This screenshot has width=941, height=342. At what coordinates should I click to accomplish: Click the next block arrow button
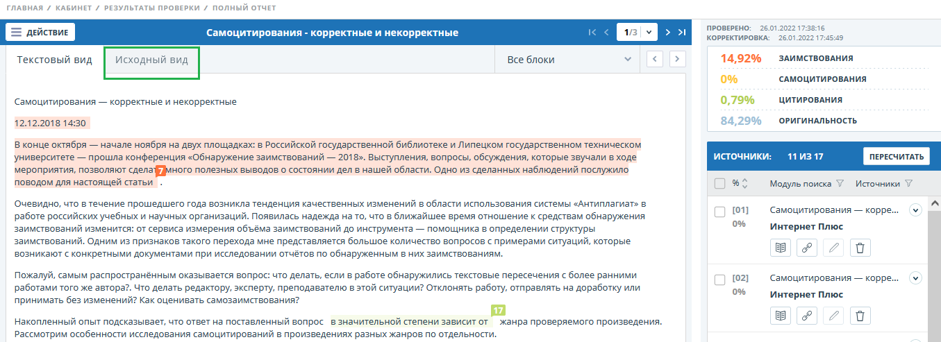[x=678, y=59]
